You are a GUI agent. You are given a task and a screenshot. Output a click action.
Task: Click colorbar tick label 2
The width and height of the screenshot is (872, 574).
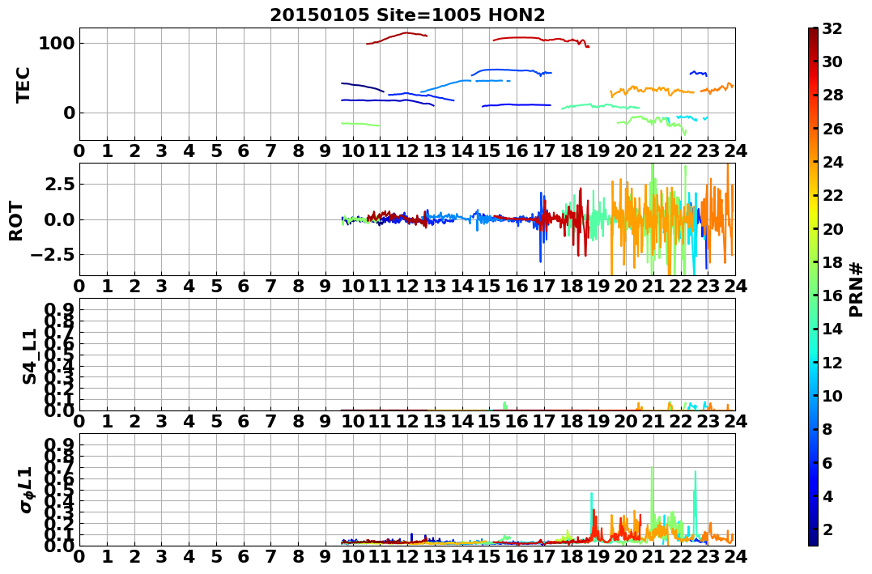pyautogui.click(x=828, y=529)
